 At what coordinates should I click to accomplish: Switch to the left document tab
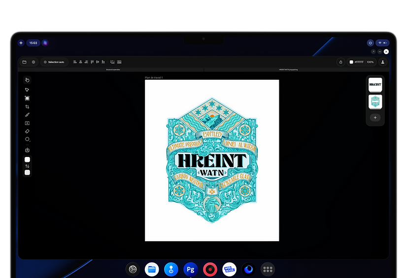click(x=111, y=70)
